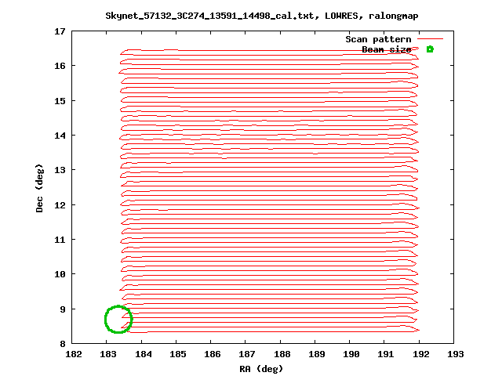Click the RA axis tick label 191
The height and width of the screenshot is (376, 502).
(x=386, y=354)
